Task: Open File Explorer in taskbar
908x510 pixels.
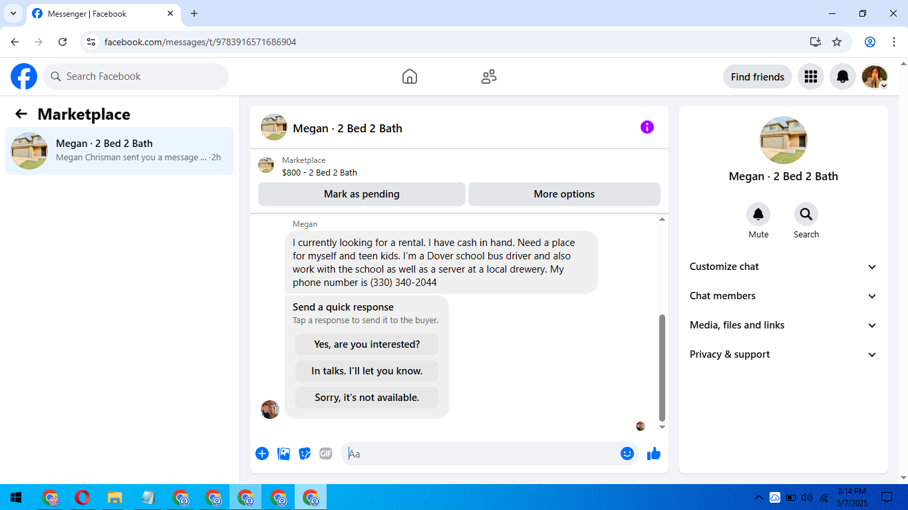Action: [115, 497]
